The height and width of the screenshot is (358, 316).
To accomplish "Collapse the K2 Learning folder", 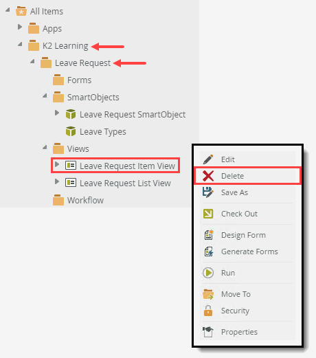I will pos(20,44).
